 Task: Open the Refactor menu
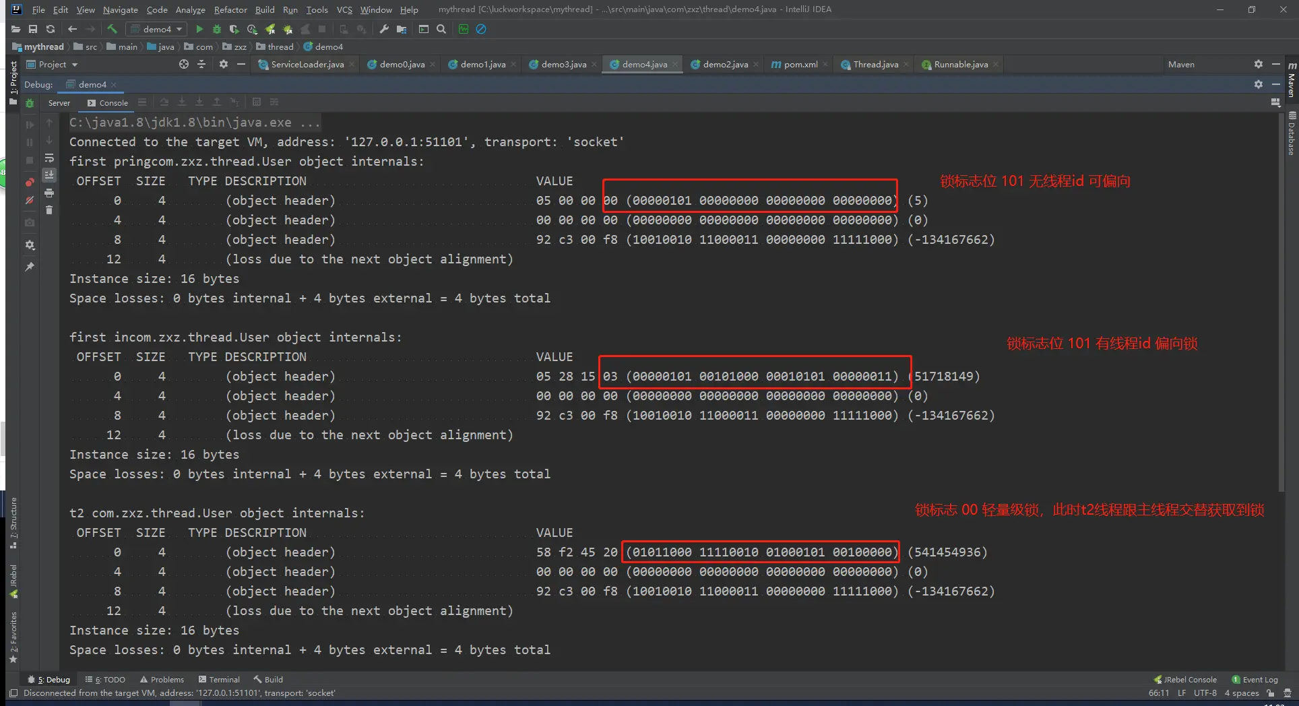(x=230, y=9)
